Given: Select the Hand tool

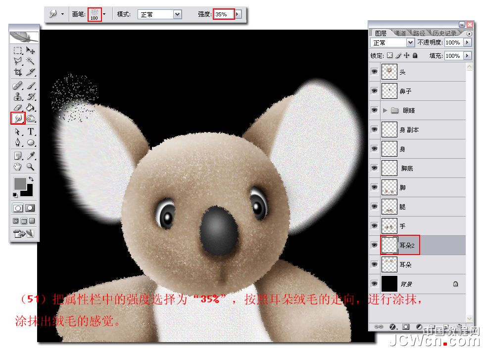Looking at the screenshot, I should (x=18, y=167).
